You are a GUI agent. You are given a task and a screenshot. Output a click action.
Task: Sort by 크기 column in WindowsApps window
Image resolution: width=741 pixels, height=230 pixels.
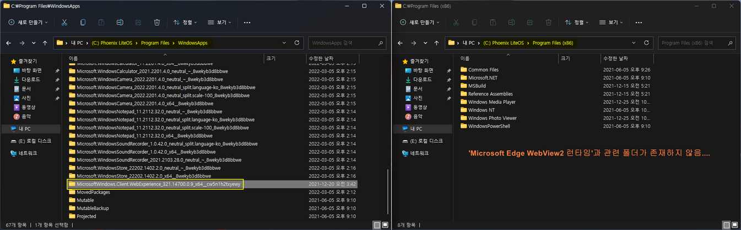coord(285,58)
